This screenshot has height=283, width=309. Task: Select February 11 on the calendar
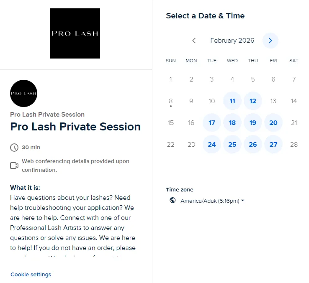pos(232,101)
